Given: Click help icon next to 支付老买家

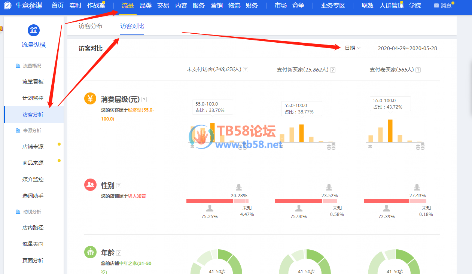Looking at the screenshot, I should pos(418,70).
